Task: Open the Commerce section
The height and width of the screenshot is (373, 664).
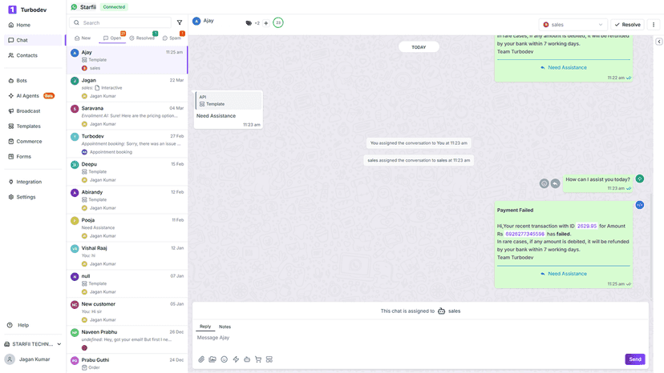Action: click(25, 141)
